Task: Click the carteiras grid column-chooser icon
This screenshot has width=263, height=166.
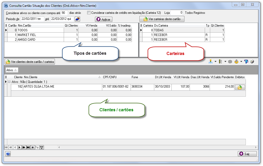Action: pyautogui.click(x=141, y=26)
